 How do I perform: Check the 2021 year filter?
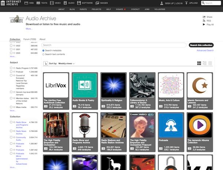(x=11, y=49)
